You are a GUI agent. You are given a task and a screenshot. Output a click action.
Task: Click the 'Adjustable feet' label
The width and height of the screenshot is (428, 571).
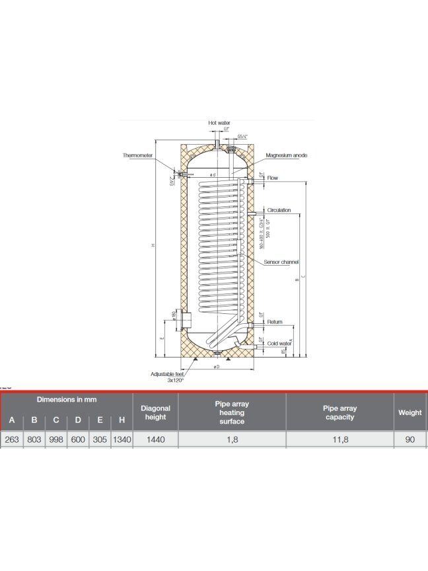coord(167,374)
